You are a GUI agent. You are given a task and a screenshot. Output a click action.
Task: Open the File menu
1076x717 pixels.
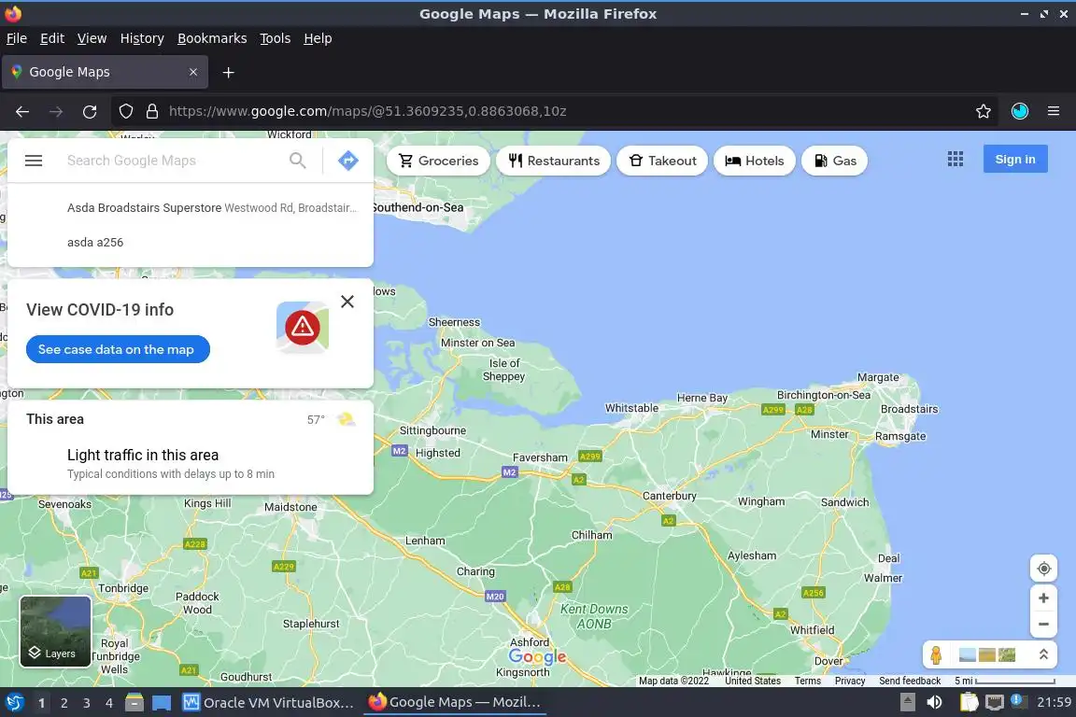tap(17, 38)
